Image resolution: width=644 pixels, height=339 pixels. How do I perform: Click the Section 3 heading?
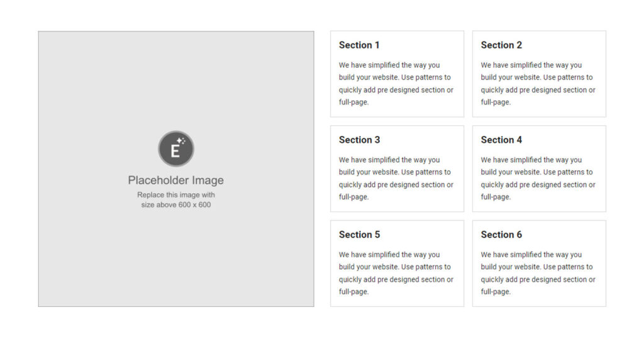(x=359, y=140)
